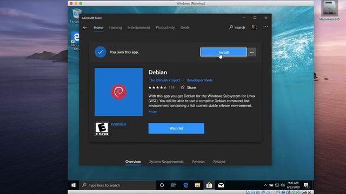Click the '114' ratings count
This screenshot has height=194, width=346.
[x=172, y=87]
